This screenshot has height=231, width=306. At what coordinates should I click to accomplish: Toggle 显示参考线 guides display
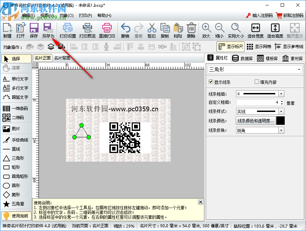(289, 47)
